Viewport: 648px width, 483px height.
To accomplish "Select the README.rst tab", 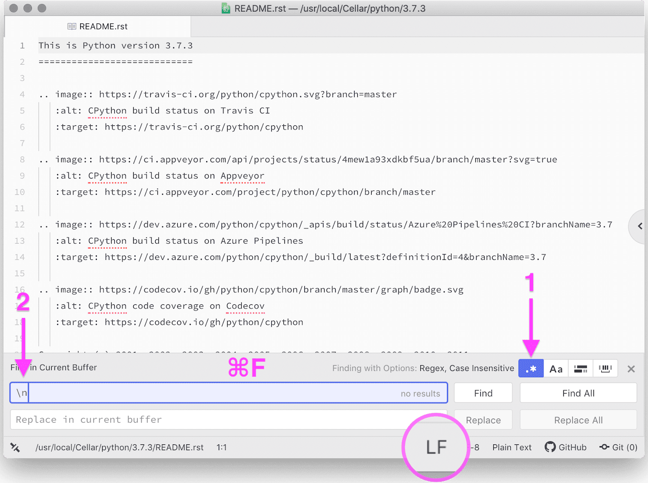I will [x=98, y=27].
